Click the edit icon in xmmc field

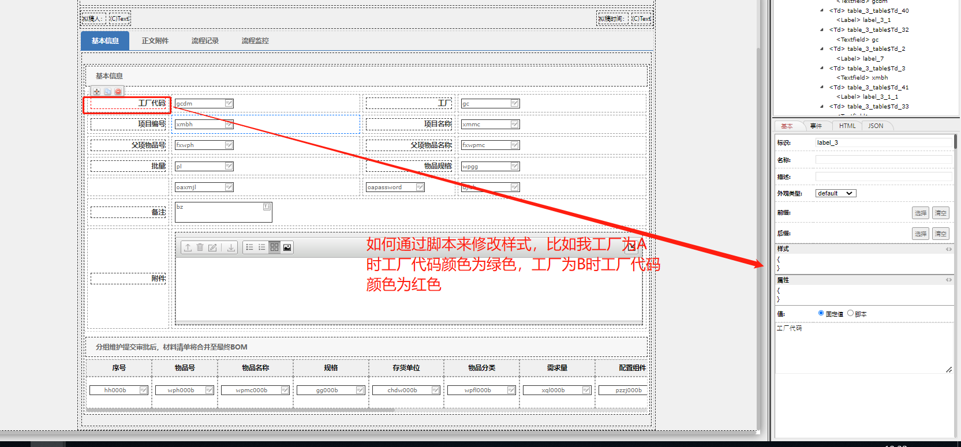coord(515,124)
